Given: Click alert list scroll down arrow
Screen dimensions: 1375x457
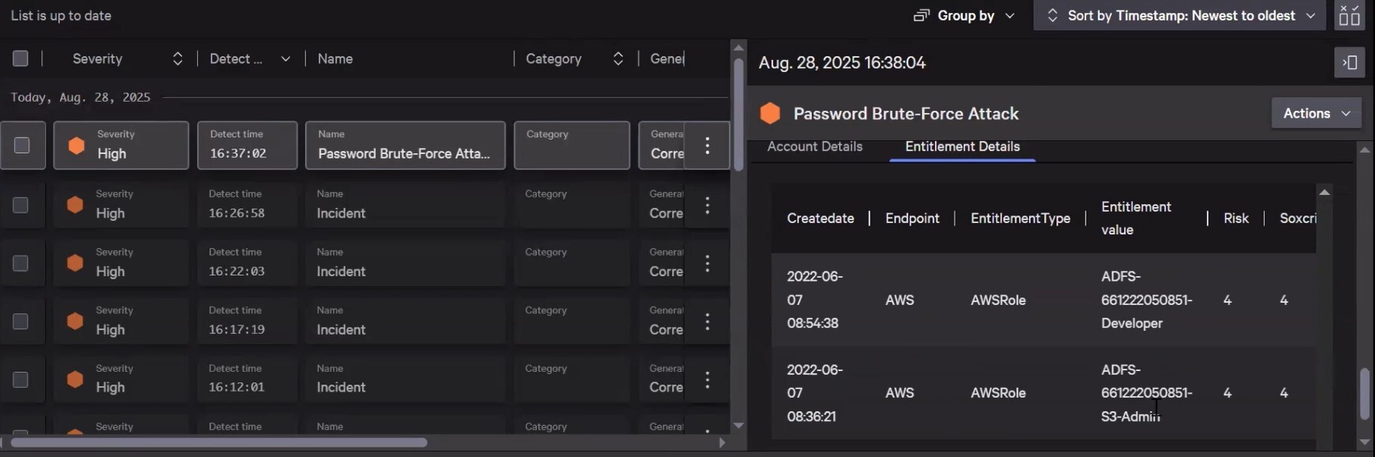Looking at the screenshot, I should 738,425.
